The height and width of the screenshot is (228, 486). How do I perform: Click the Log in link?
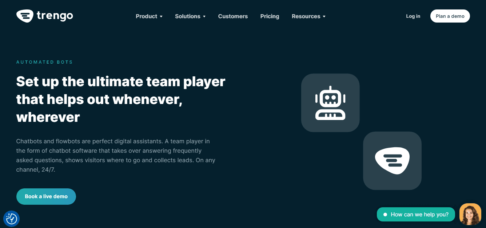pyautogui.click(x=413, y=16)
